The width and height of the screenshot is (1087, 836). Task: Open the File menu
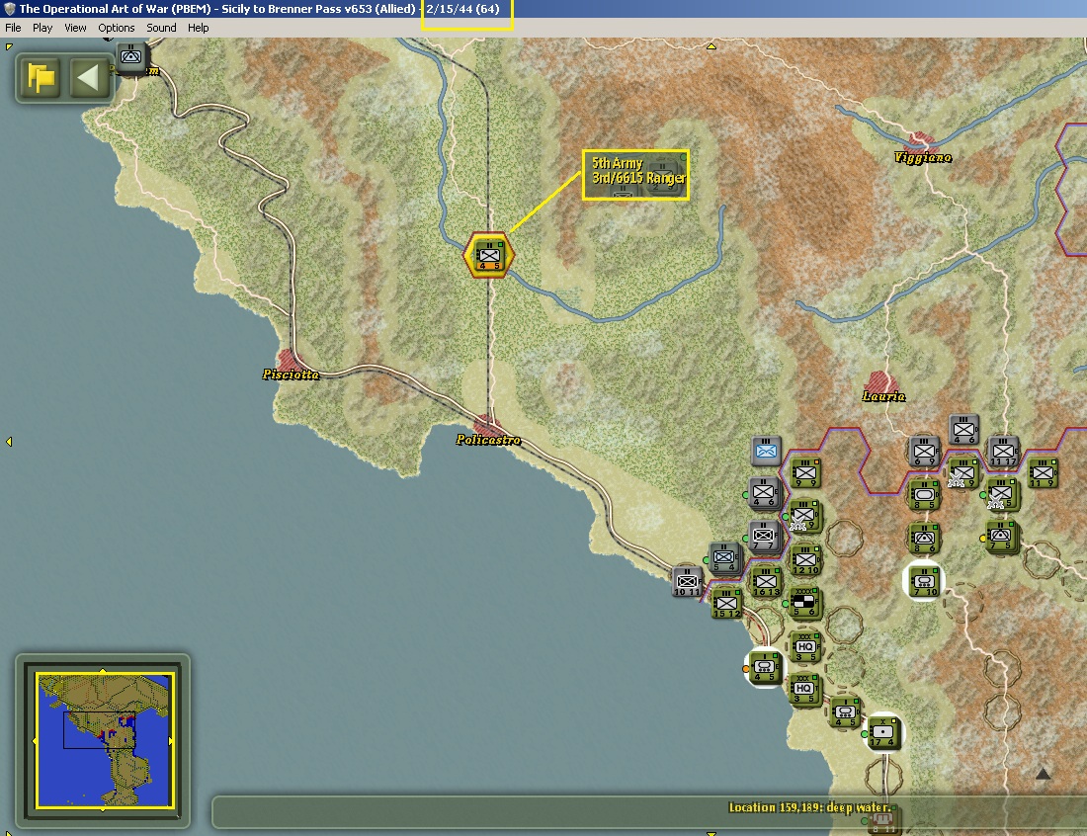click(13, 28)
